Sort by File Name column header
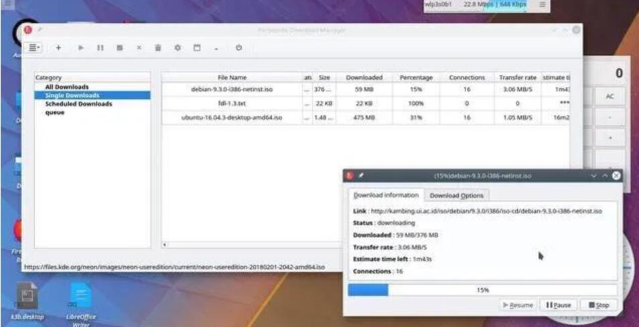Viewport: 639px width, 327px height. tap(232, 78)
